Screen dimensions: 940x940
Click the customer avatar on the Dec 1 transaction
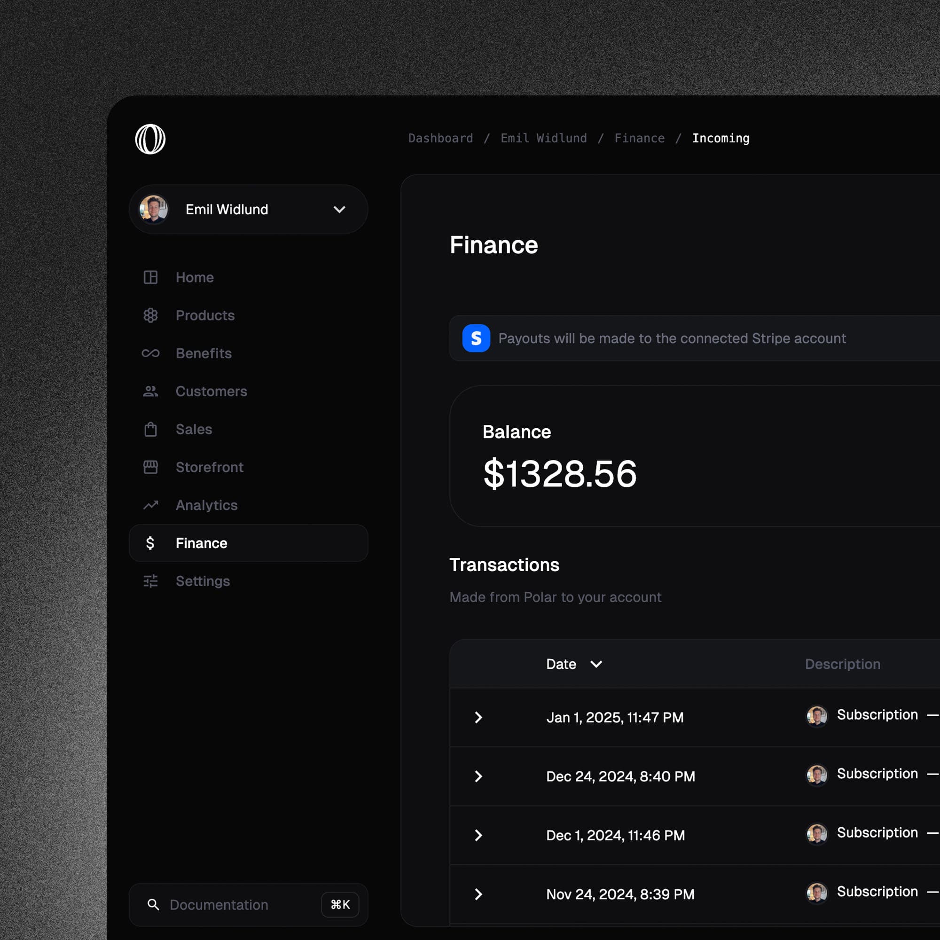(x=816, y=833)
